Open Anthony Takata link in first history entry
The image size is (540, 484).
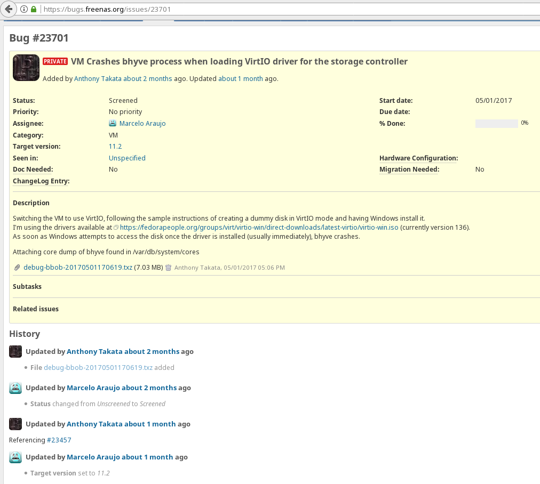pos(94,352)
